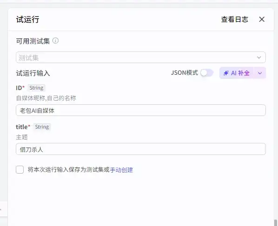Click the ID input field
The image size is (278, 226).
pyautogui.click(x=141, y=110)
